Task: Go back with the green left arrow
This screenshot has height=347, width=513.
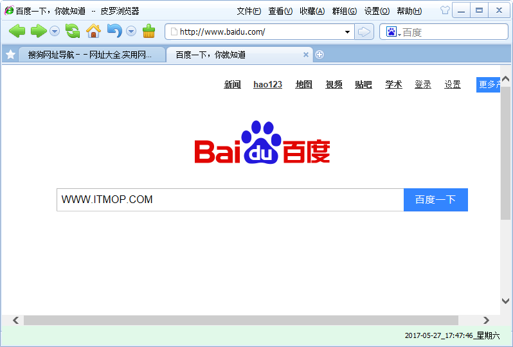Action: [17, 31]
